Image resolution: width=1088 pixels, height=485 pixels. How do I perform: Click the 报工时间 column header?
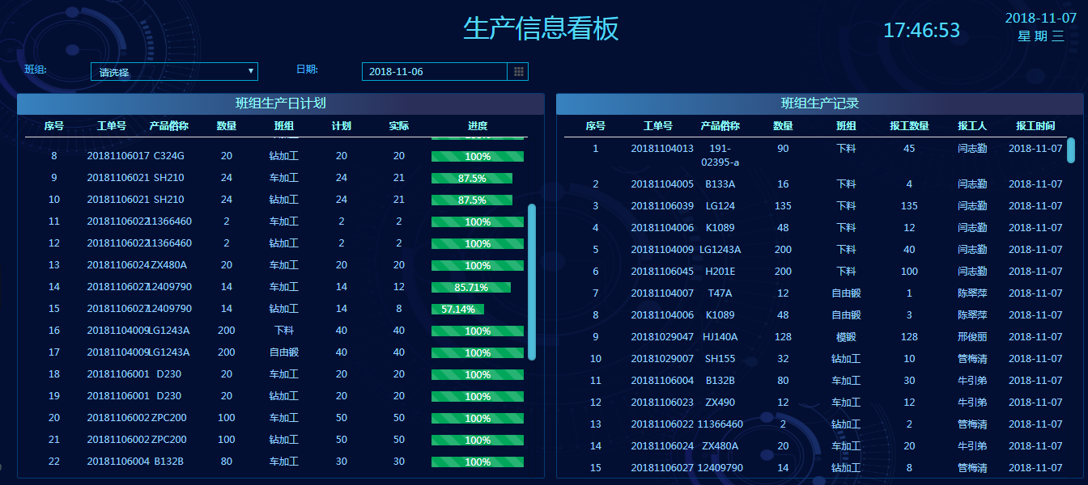pyautogui.click(x=1035, y=126)
